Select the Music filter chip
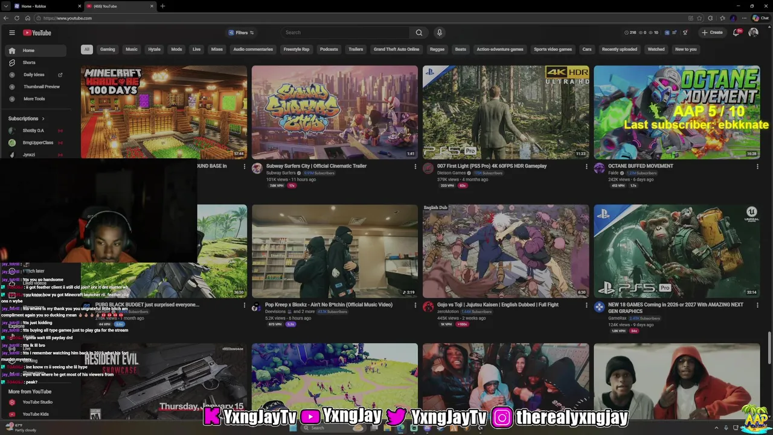The image size is (773, 435). click(132, 50)
